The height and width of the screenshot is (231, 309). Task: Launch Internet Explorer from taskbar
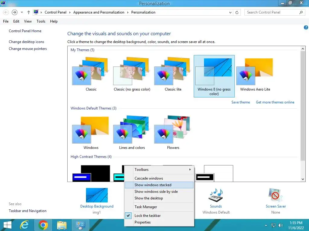click(x=25, y=225)
